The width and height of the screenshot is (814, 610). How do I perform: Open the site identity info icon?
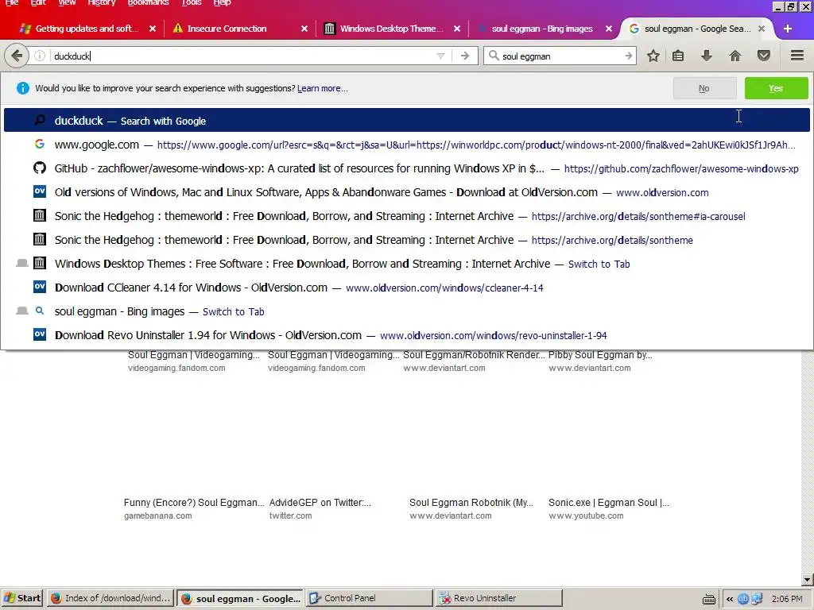(40, 56)
